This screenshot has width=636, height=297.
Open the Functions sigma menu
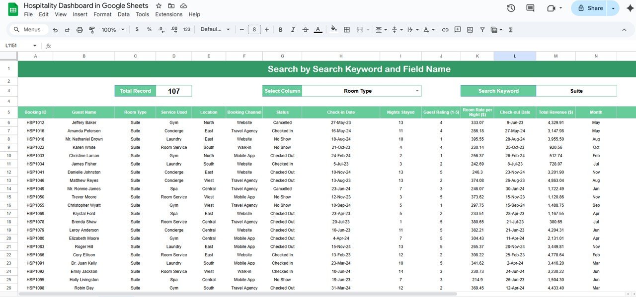[x=511, y=30]
